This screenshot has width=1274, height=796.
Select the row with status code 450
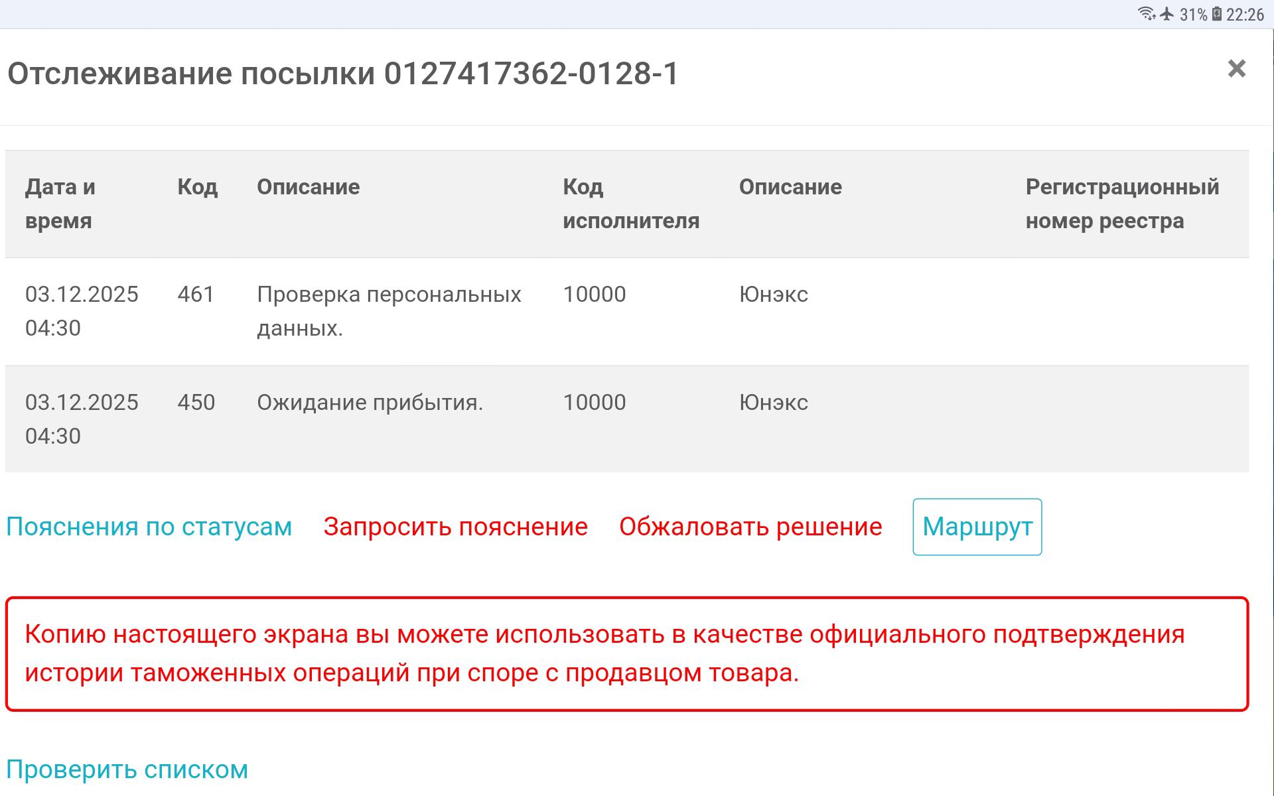(196, 403)
